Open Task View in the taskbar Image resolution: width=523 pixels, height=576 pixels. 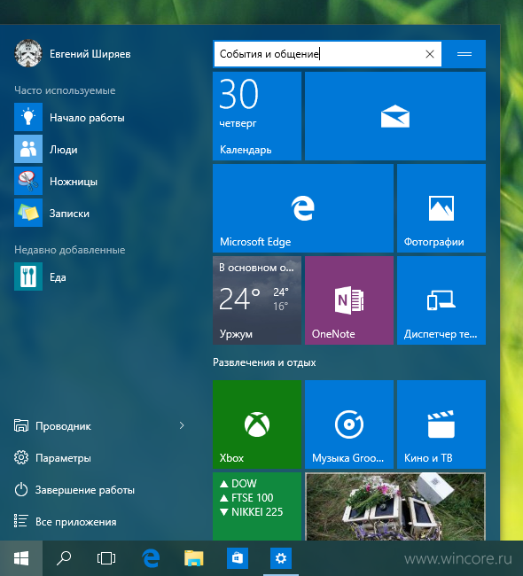click(x=106, y=558)
